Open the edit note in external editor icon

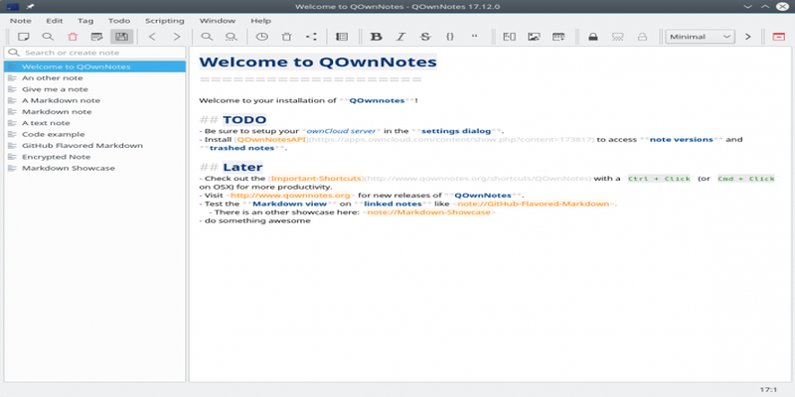[96, 37]
